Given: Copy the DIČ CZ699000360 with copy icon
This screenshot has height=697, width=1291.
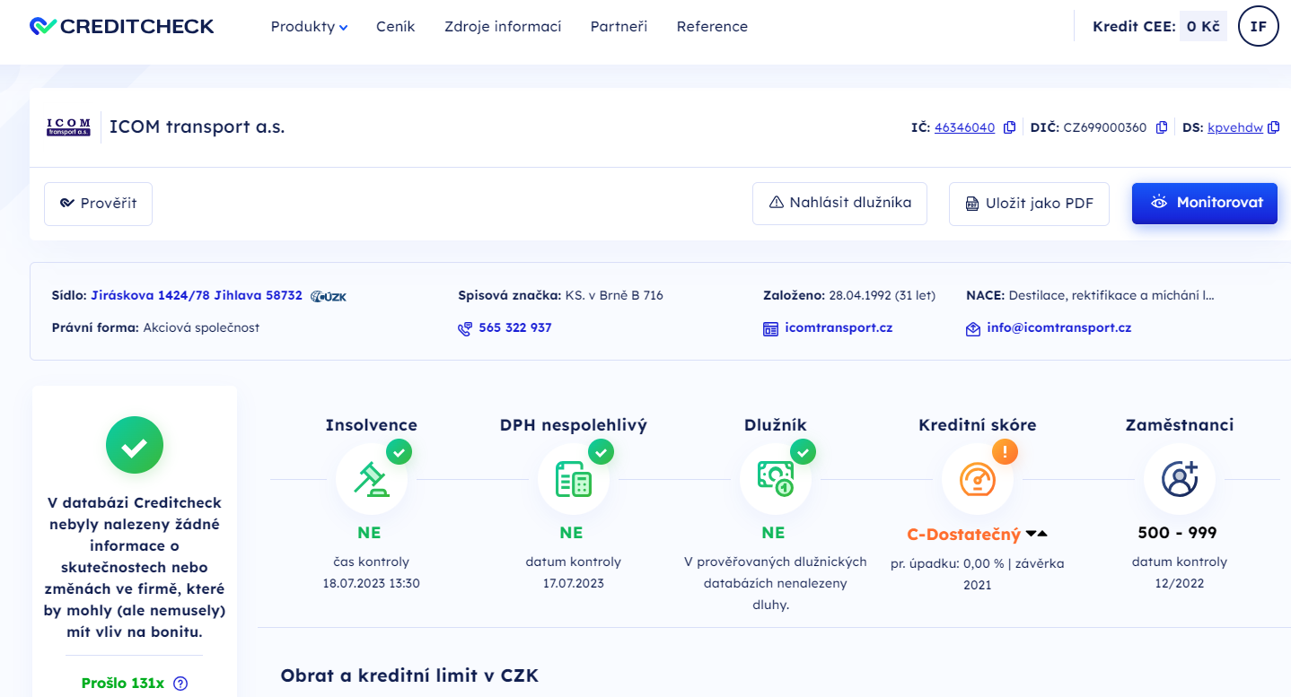Looking at the screenshot, I should tap(1162, 127).
